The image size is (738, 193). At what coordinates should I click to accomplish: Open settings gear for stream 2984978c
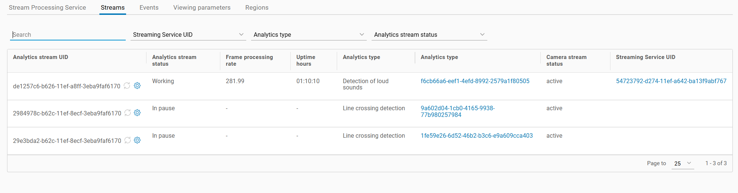137,113
